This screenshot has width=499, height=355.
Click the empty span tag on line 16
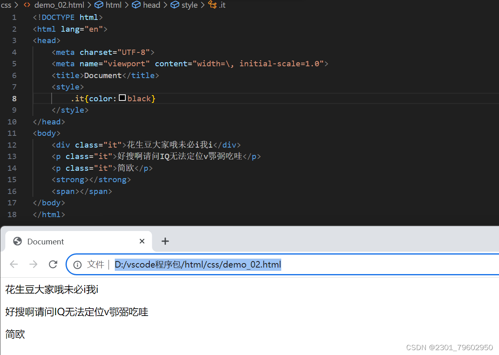click(x=82, y=192)
